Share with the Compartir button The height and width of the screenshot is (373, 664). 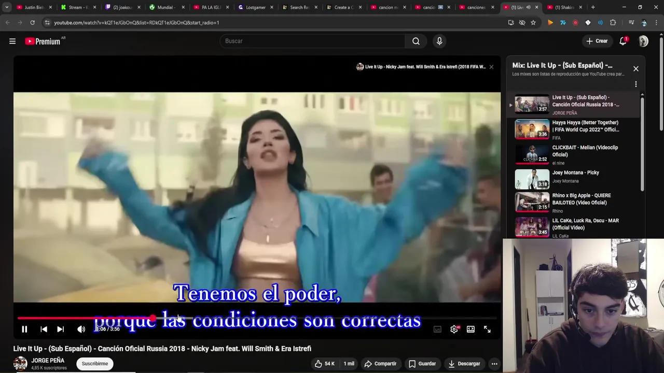tap(380, 364)
